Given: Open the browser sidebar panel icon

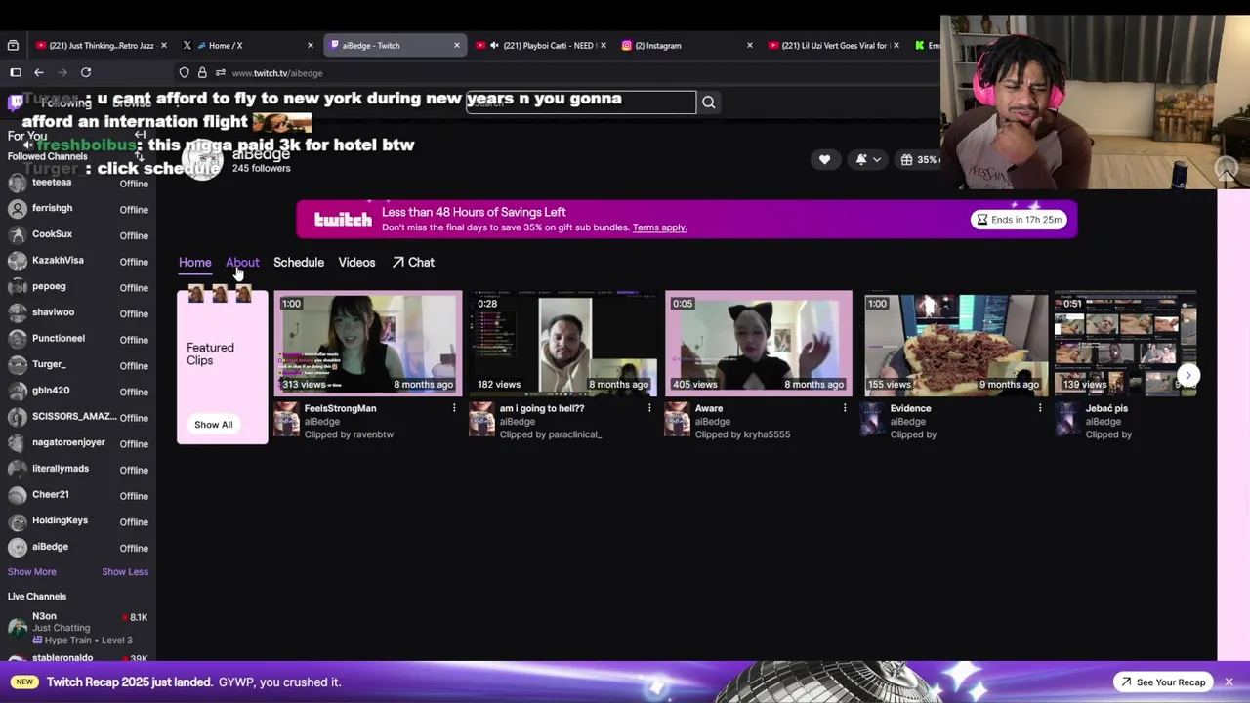Looking at the screenshot, I should point(16,72).
